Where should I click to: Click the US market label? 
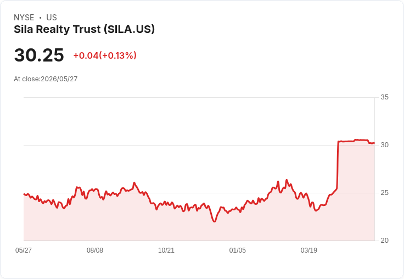click(x=52, y=18)
